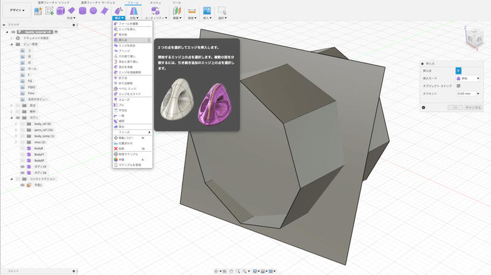
Task: Collapse the コンストラクション folder
Action: tap(12, 179)
